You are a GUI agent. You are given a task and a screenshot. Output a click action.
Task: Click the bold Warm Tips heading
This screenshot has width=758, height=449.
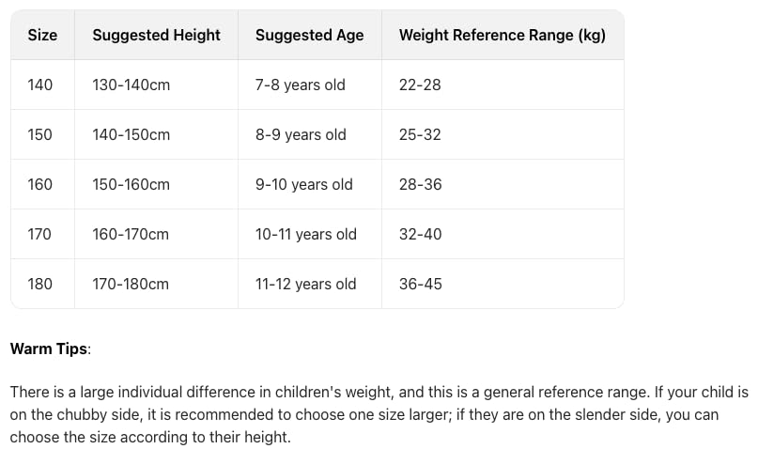coord(49,349)
